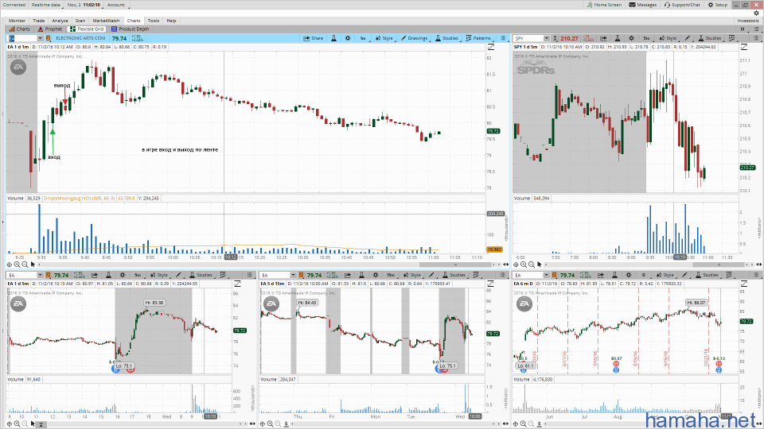Open Studies on the EA 6m D chart

(x=707, y=275)
